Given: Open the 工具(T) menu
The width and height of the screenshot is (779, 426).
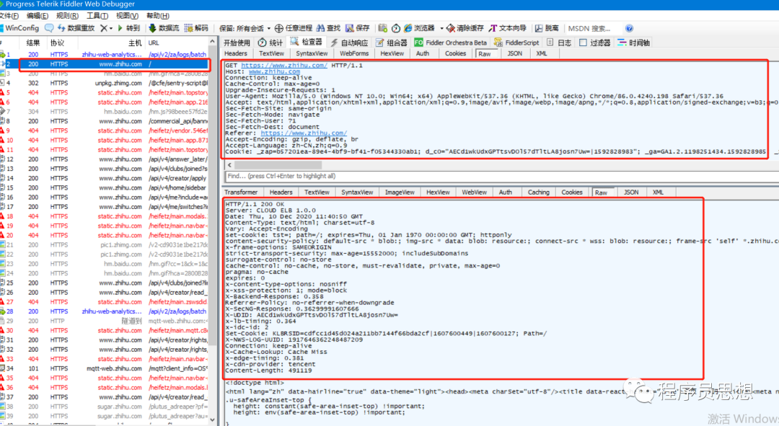Looking at the screenshot, I should coord(97,16).
